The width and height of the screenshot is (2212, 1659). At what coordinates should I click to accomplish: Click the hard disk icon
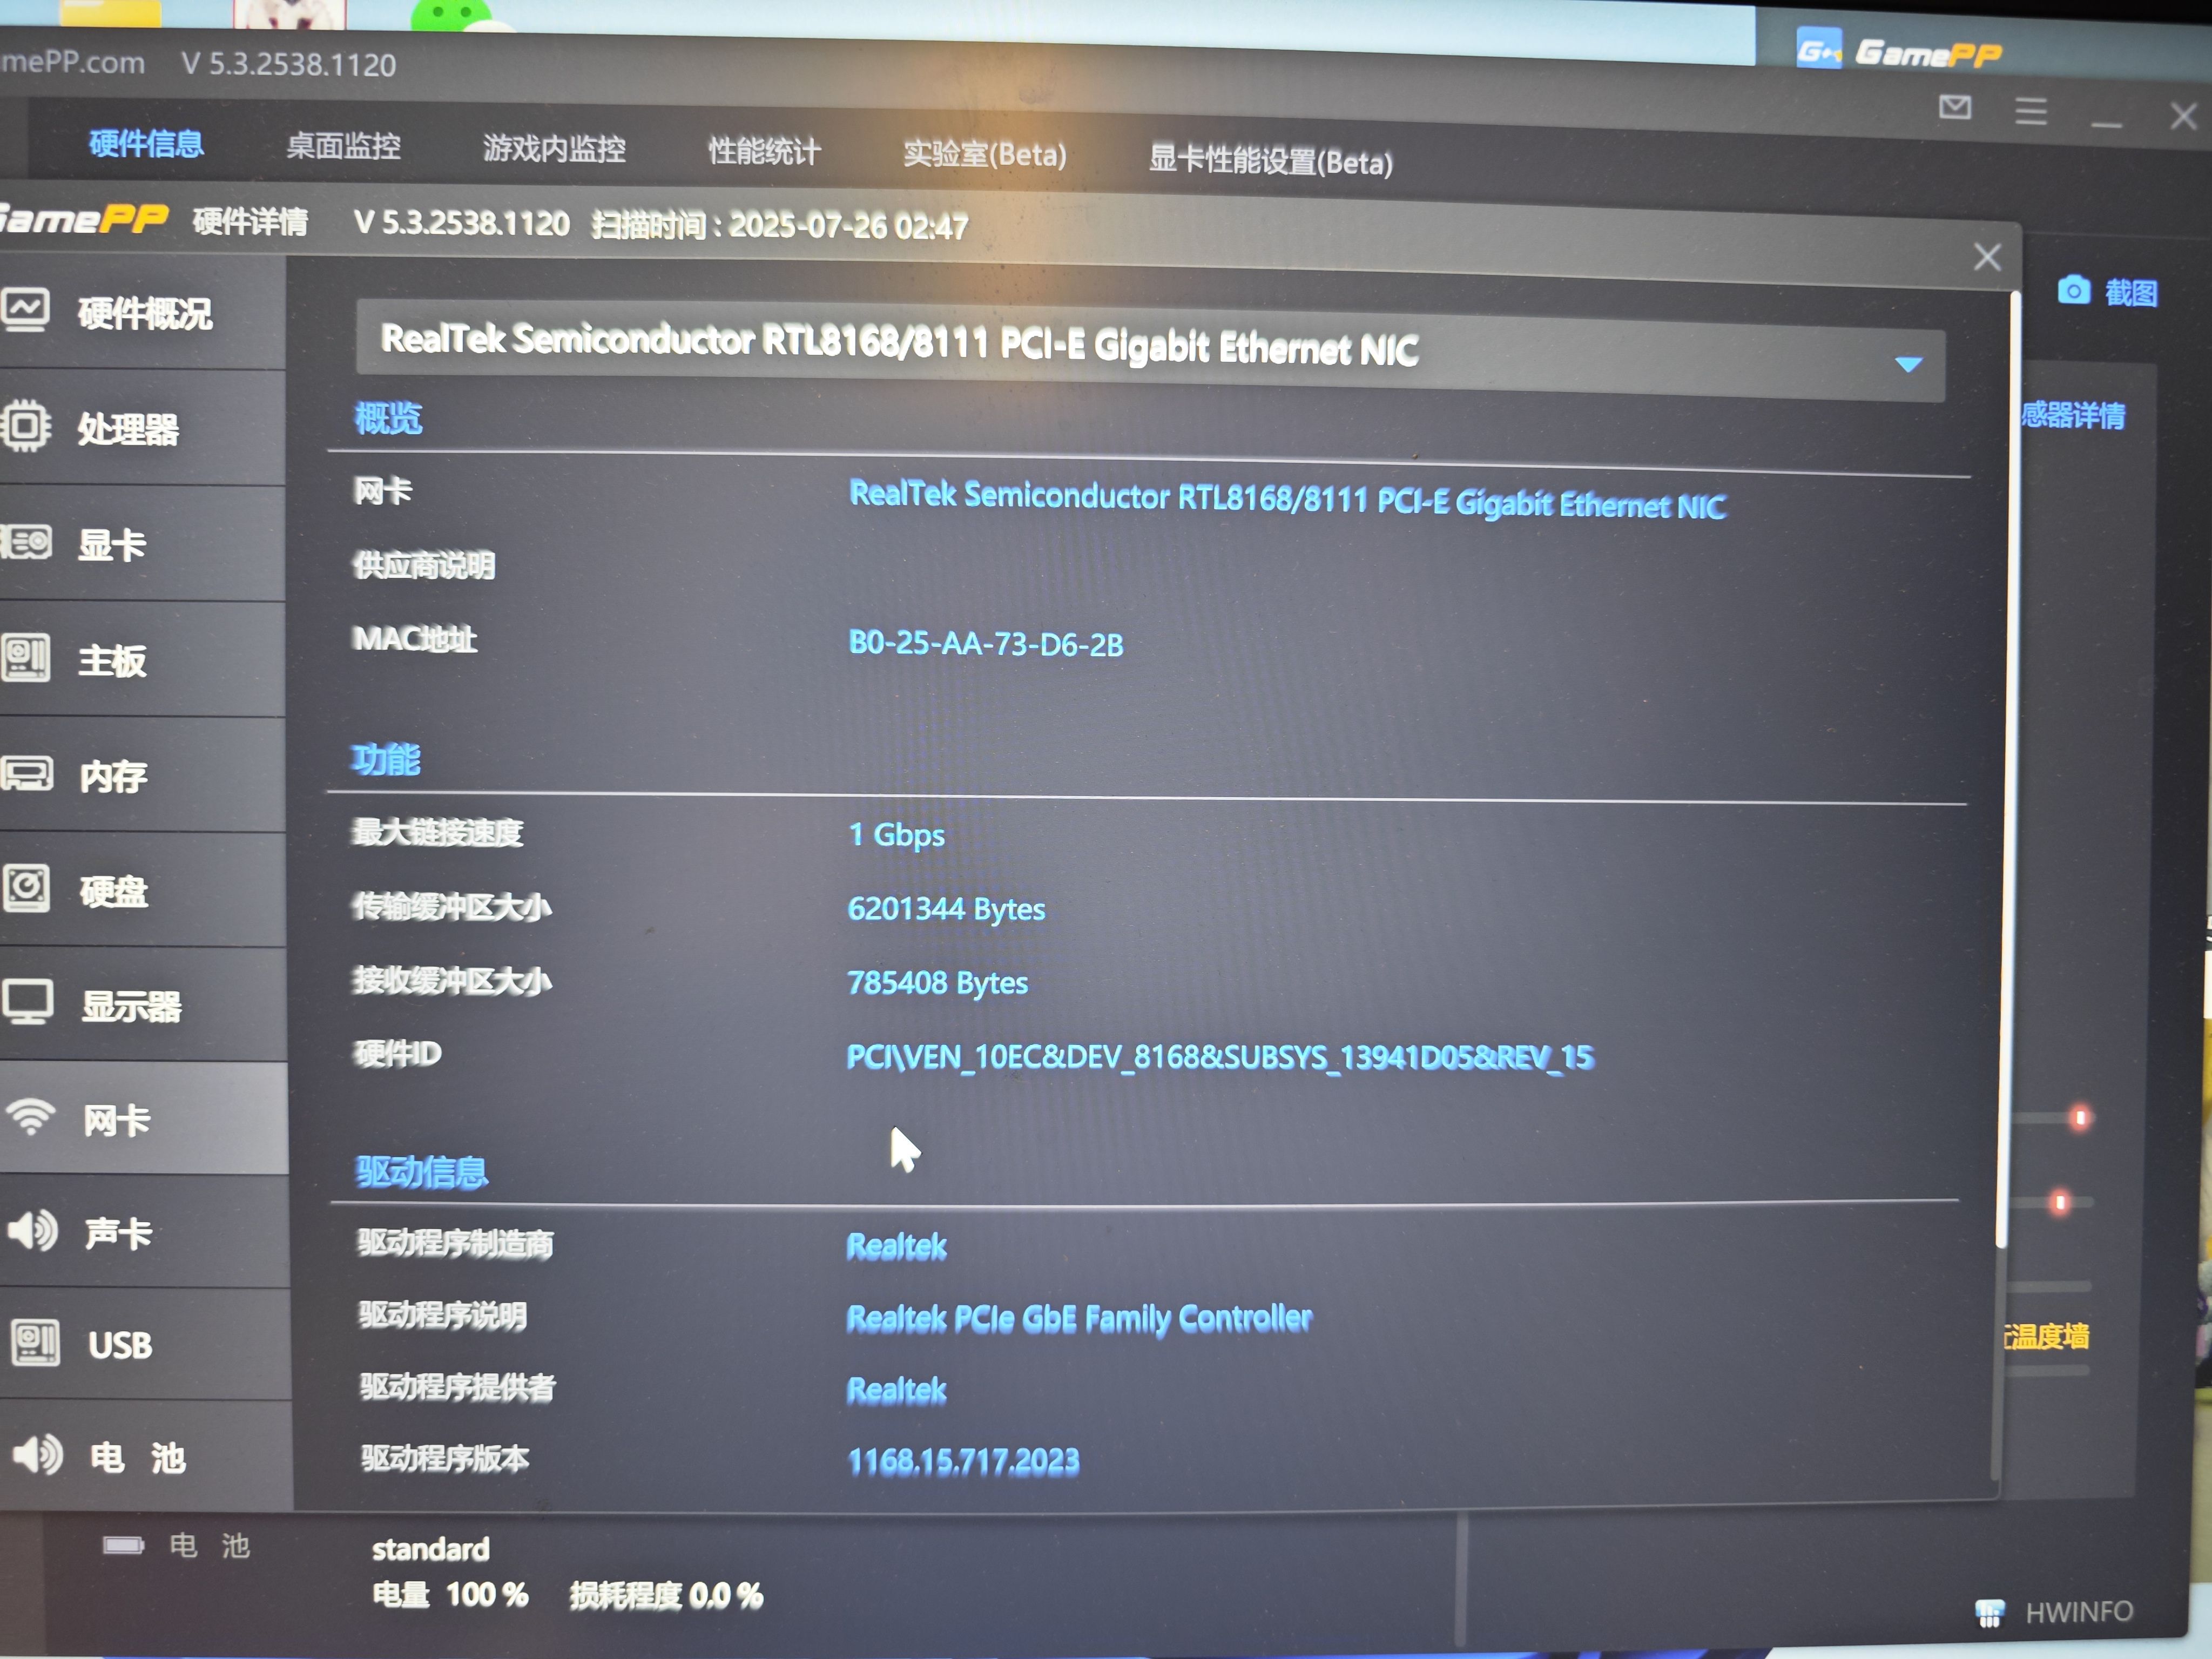click(26, 889)
